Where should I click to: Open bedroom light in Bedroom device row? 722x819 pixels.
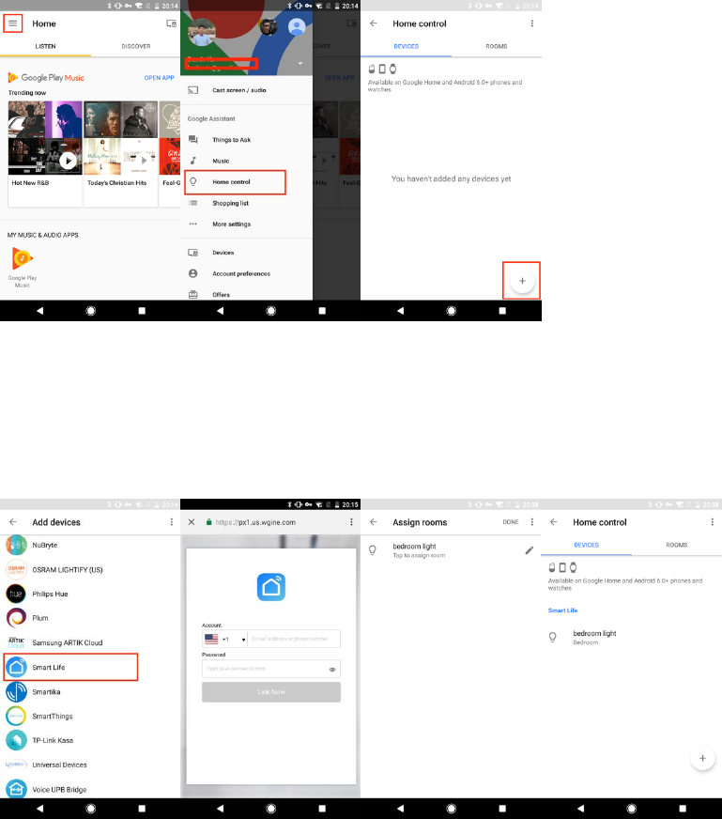point(631,637)
